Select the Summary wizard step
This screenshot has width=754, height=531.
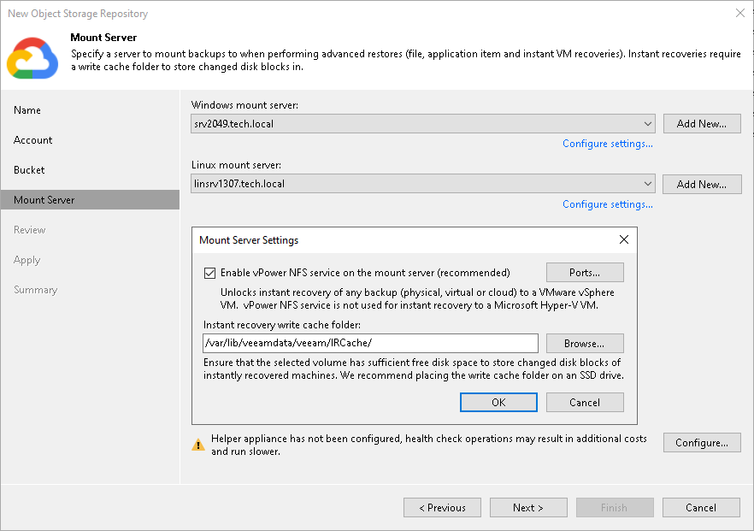tap(36, 290)
